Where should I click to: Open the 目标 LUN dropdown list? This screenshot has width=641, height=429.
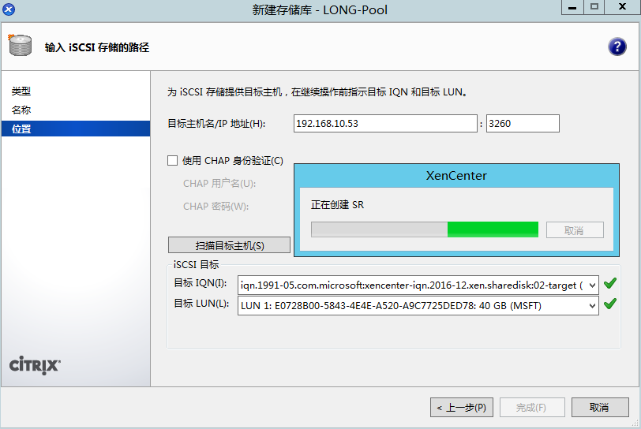592,306
